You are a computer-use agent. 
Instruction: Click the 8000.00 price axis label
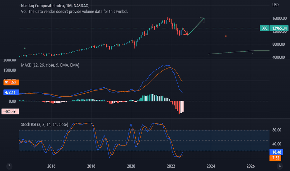[278, 44]
